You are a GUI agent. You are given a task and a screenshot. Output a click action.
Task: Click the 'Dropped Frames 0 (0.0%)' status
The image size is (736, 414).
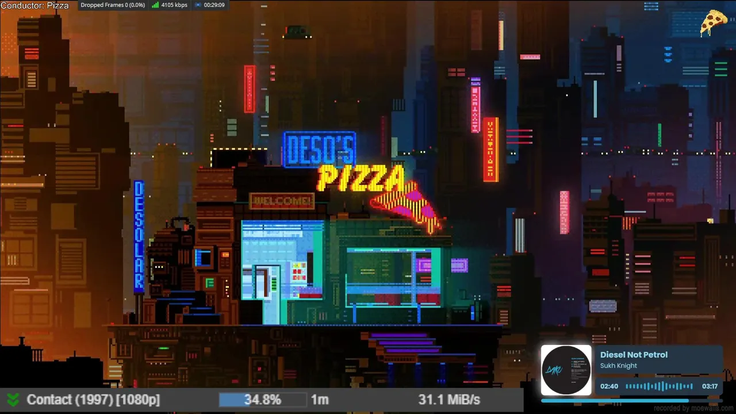[113, 5]
